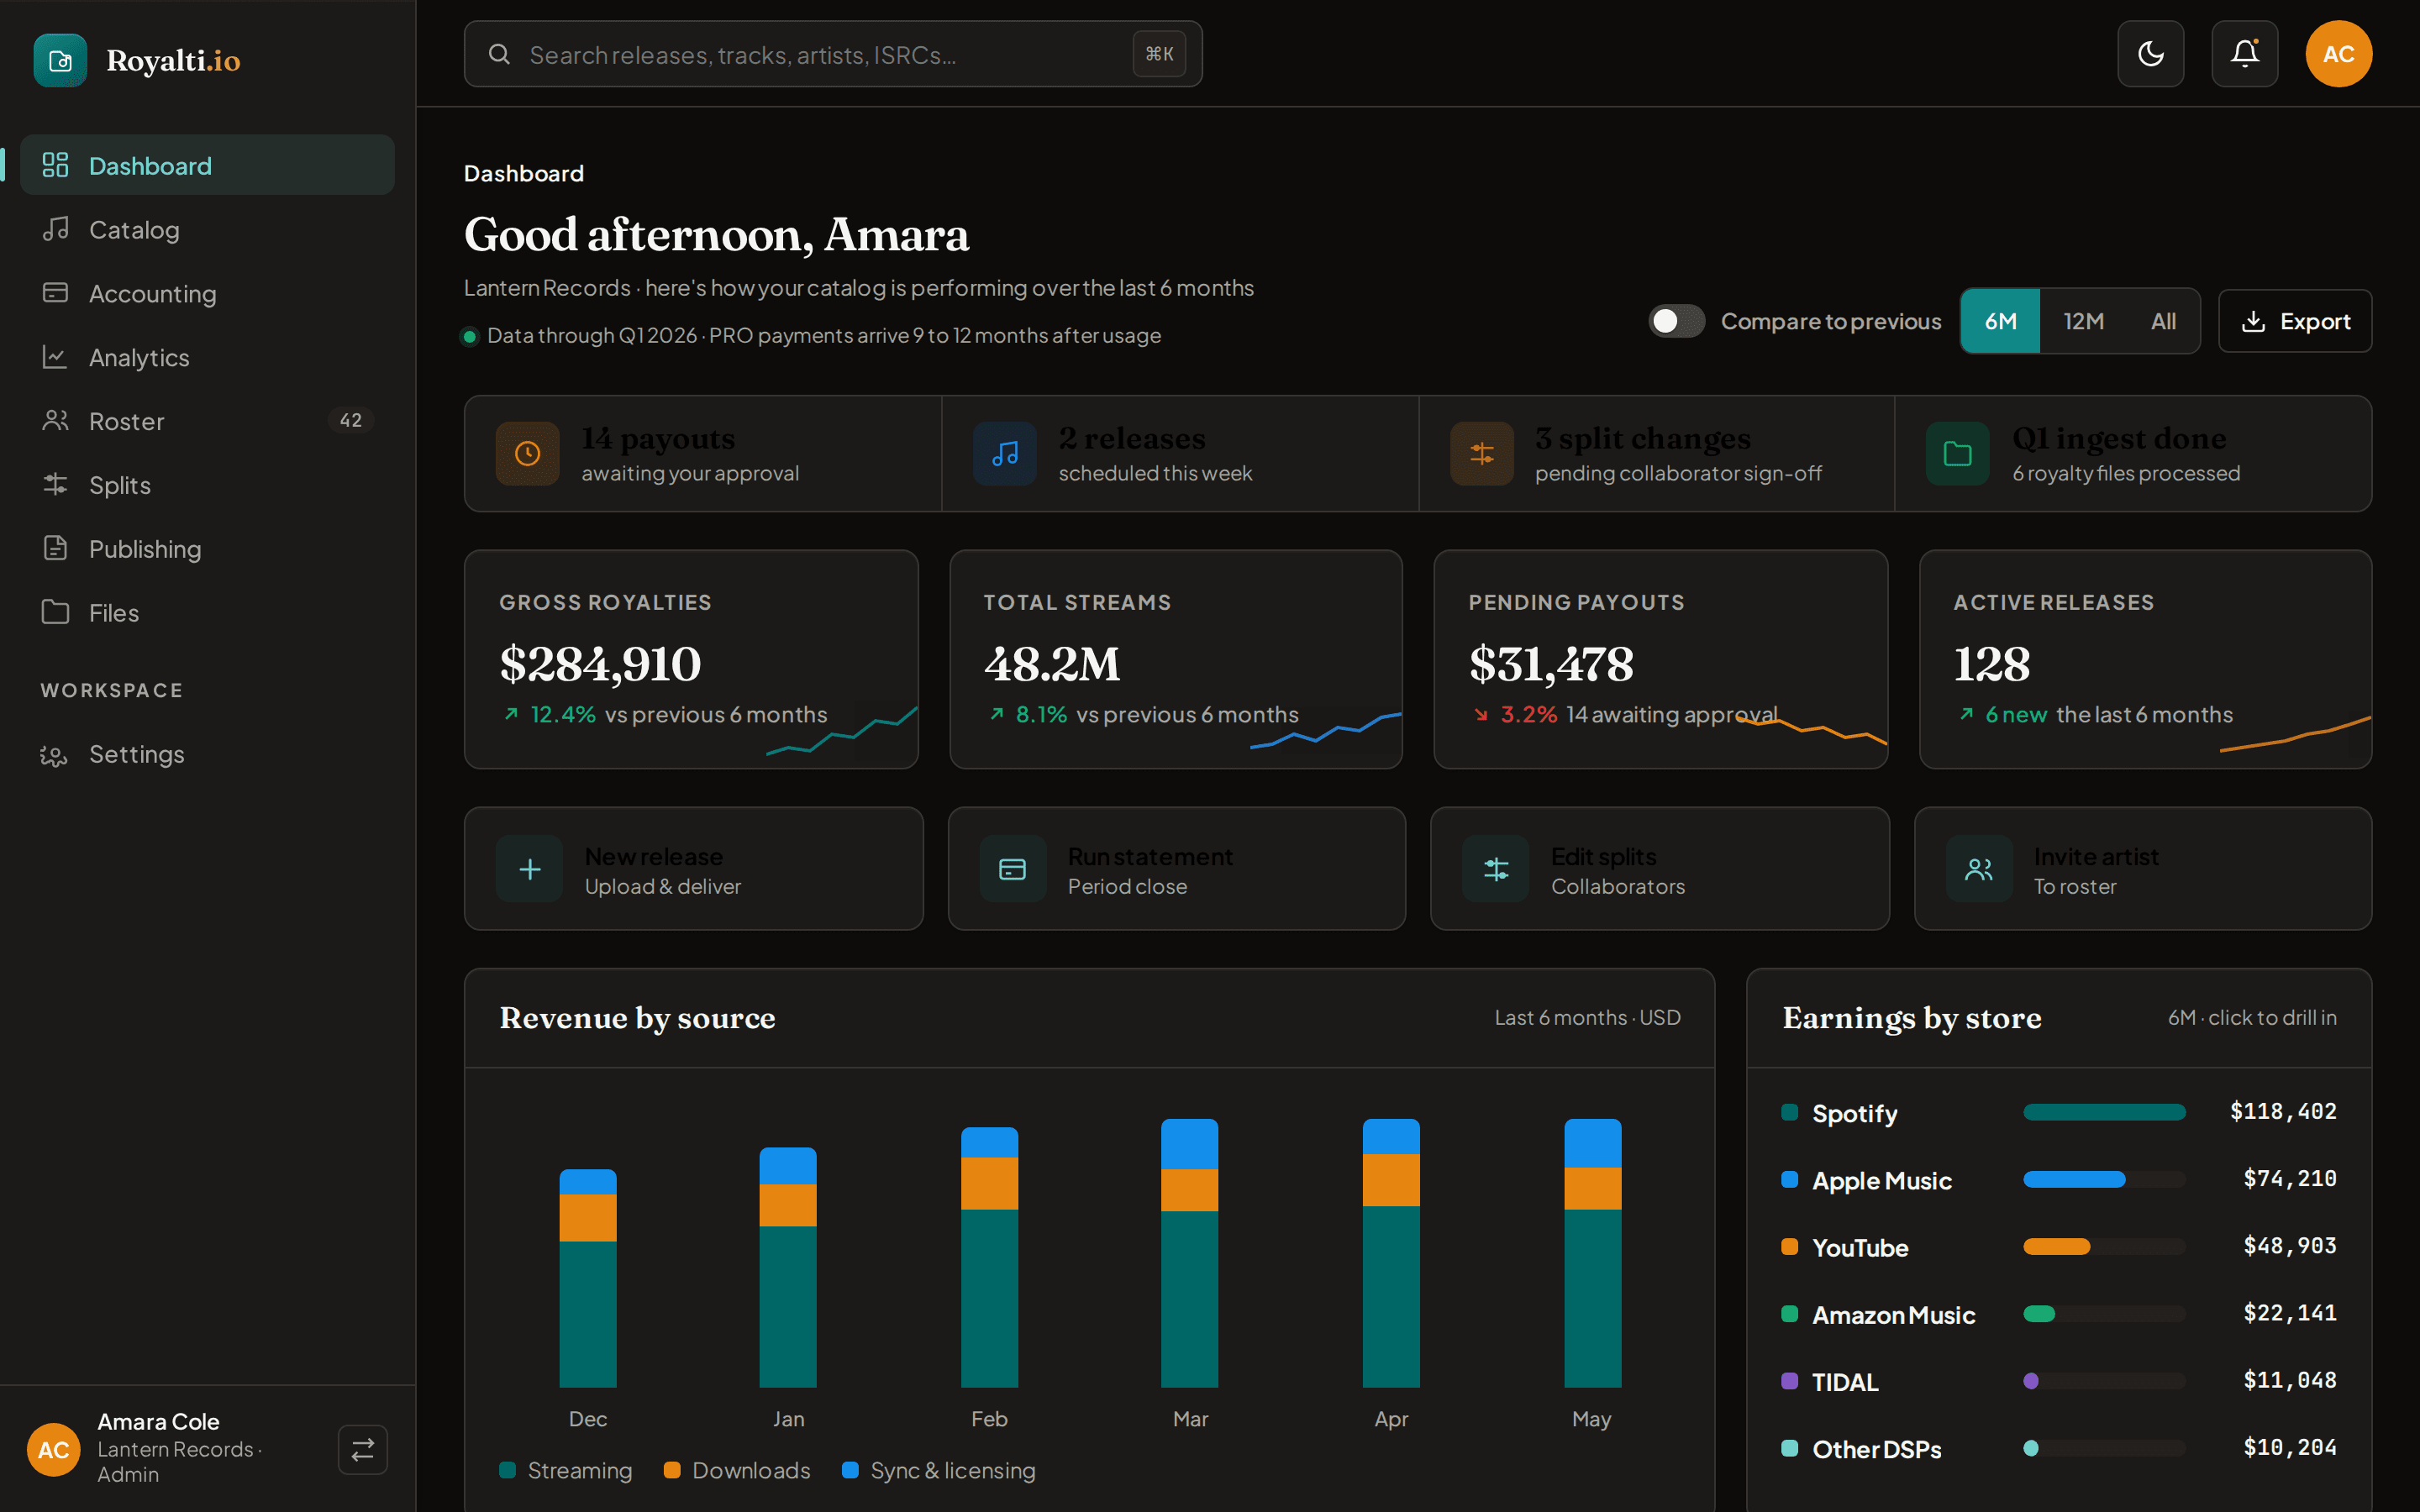The image size is (2420, 1512).
Task: Click the Apple Music earnings bar
Action: [2104, 1179]
